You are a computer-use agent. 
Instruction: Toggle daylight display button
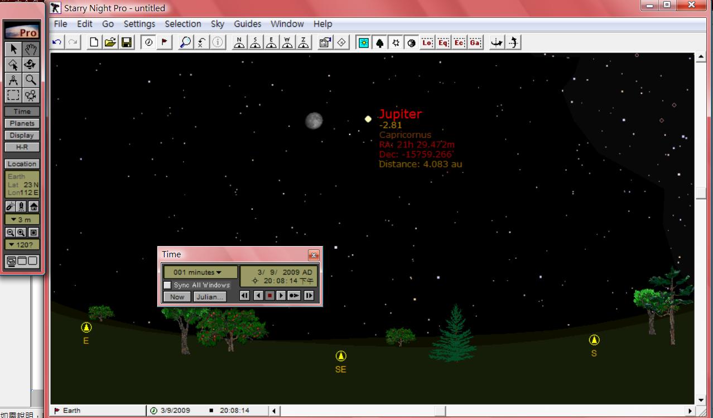tap(364, 42)
